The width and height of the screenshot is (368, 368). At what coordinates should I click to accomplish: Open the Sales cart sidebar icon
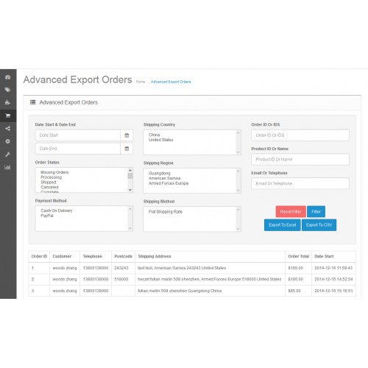(x=7, y=116)
